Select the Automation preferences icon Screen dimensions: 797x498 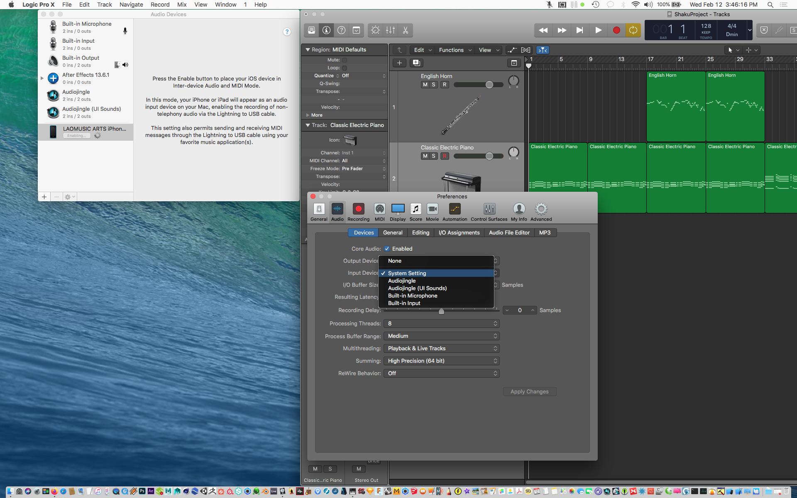pyautogui.click(x=455, y=212)
